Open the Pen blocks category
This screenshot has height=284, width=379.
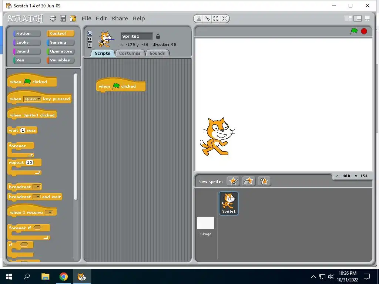27,60
